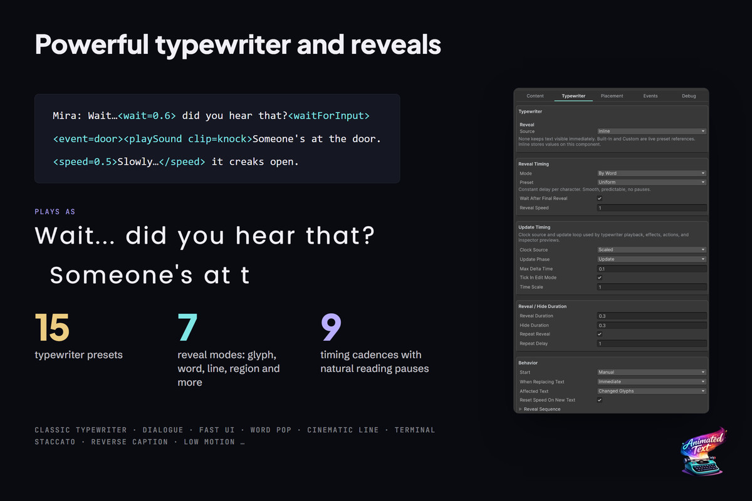This screenshot has width=752, height=501.
Task: Click the 'Reveal / Hide Duration' section header
Action: [542, 306]
